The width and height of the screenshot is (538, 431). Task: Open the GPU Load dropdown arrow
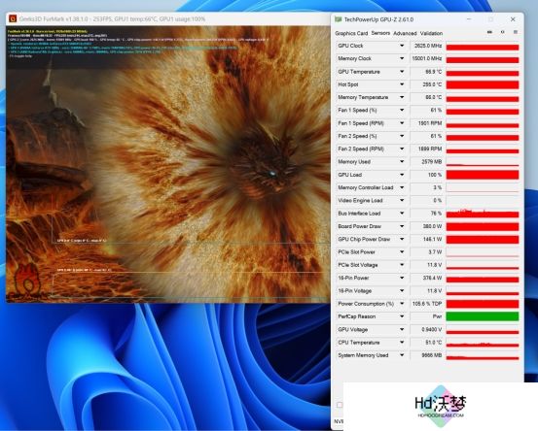pos(402,175)
